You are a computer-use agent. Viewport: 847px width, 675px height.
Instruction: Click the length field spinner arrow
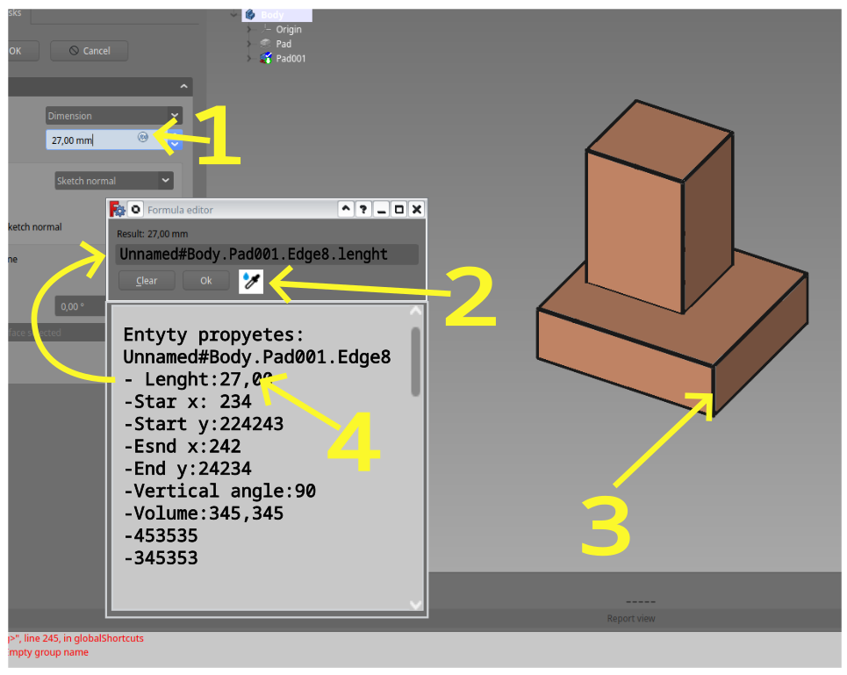tap(175, 144)
